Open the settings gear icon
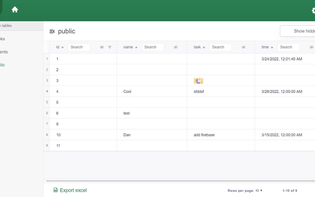Image resolution: width=315 pixels, height=197 pixels. pyautogui.click(x=313, y=11)
